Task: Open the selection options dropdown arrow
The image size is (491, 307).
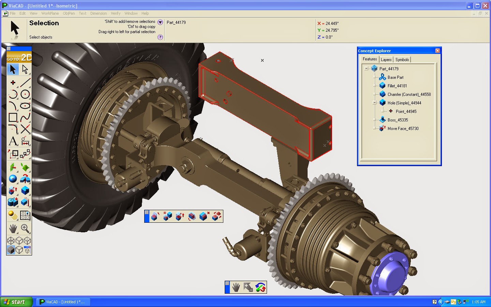Action: coord(160,22)
